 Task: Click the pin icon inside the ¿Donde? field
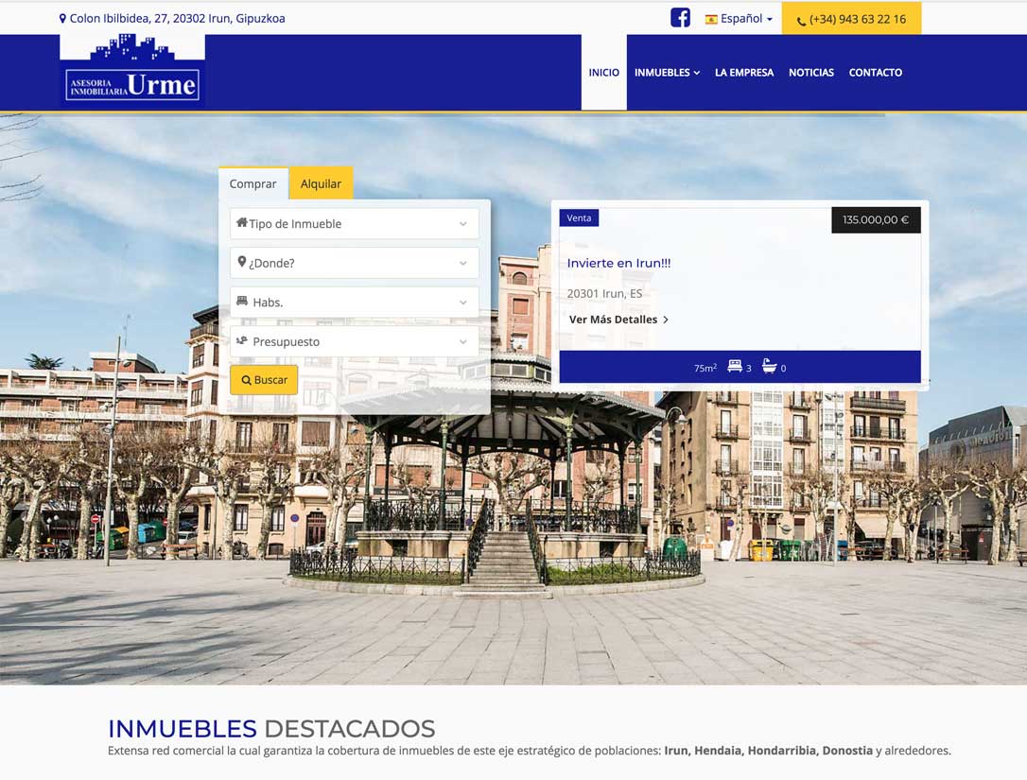(243, 263)
